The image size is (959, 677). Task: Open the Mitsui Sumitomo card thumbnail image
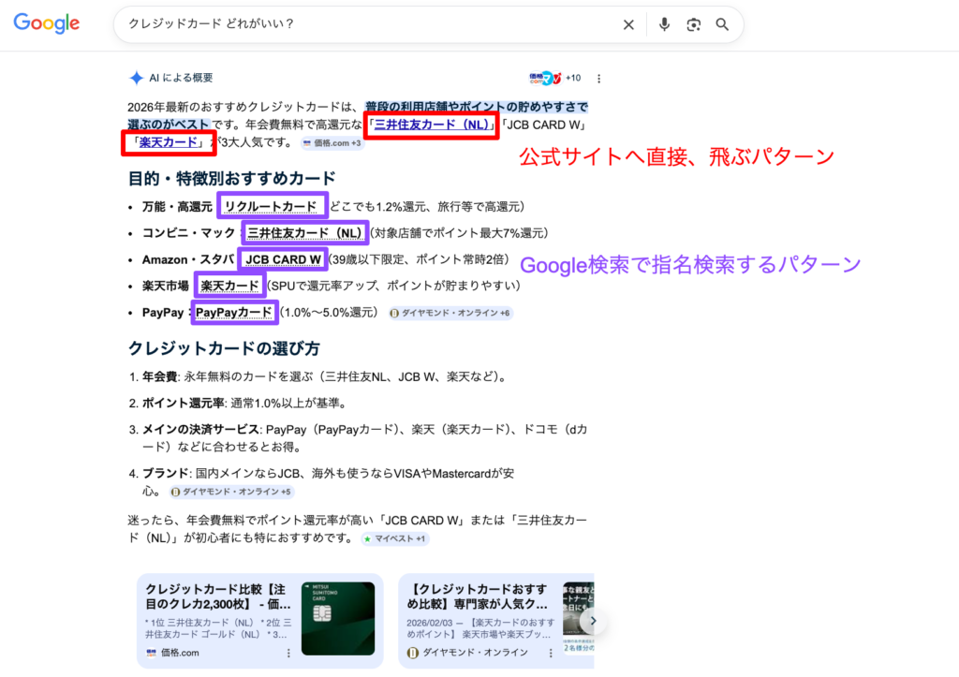(x=337, y=618)
